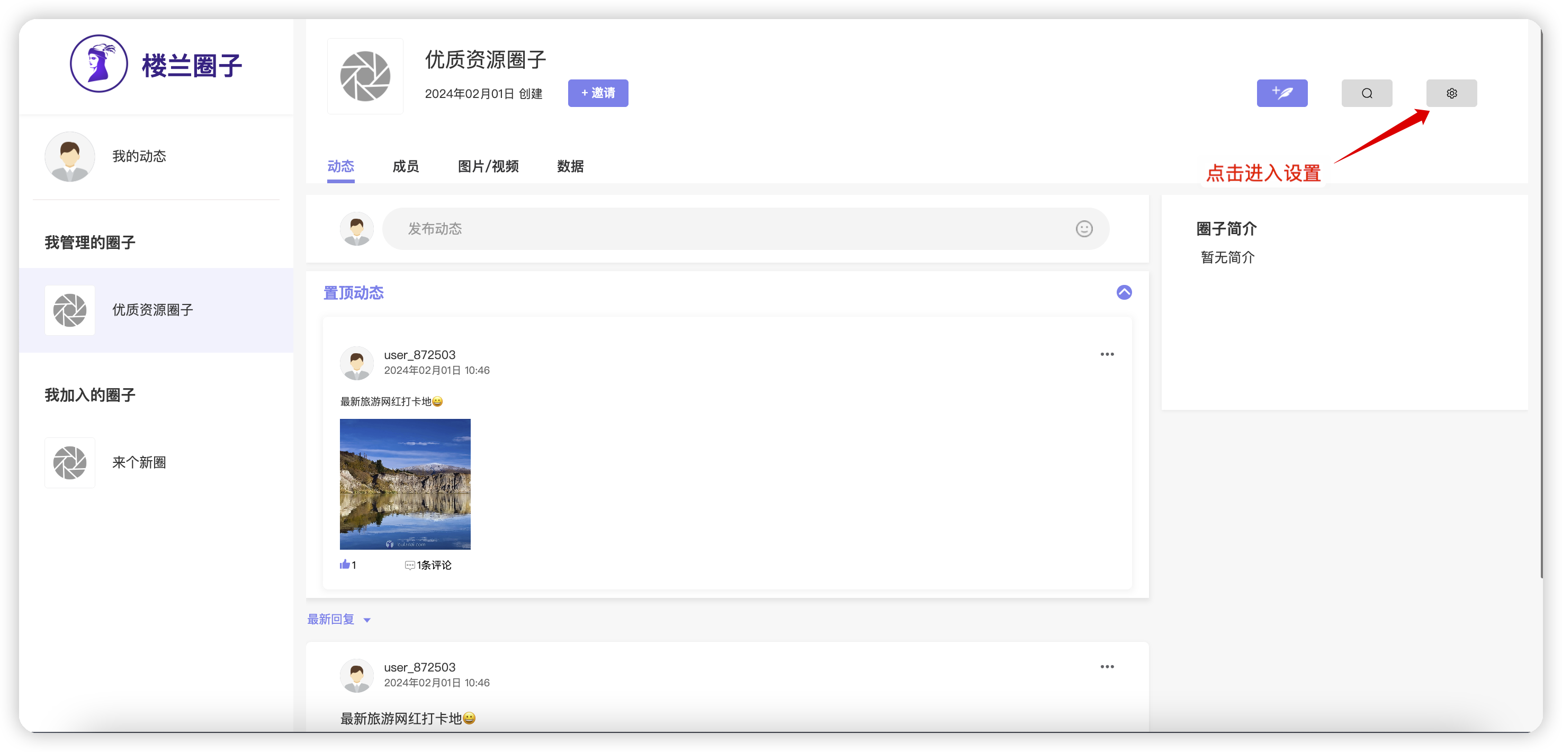Click the latest post text 最新旅游网红打卡地
This screenshot has width=1562, height=752.
[408, 719]
